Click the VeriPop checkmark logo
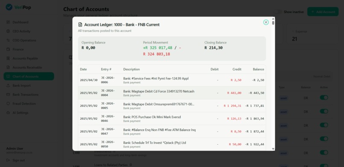Viewport: 344px width, 167px height. pos(9,7)
